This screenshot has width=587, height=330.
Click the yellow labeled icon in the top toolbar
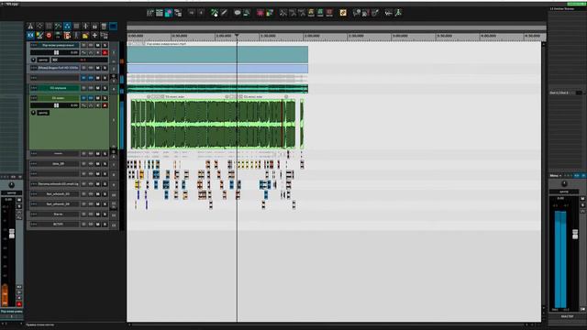pos(311,13)
